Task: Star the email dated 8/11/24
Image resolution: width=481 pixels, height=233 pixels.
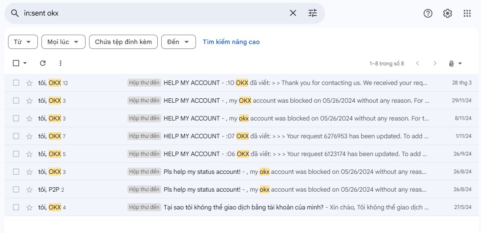Action: click(29, 118)
